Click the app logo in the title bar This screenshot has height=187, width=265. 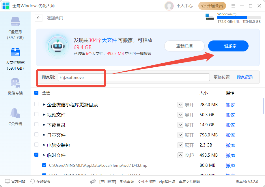(6, 6)
